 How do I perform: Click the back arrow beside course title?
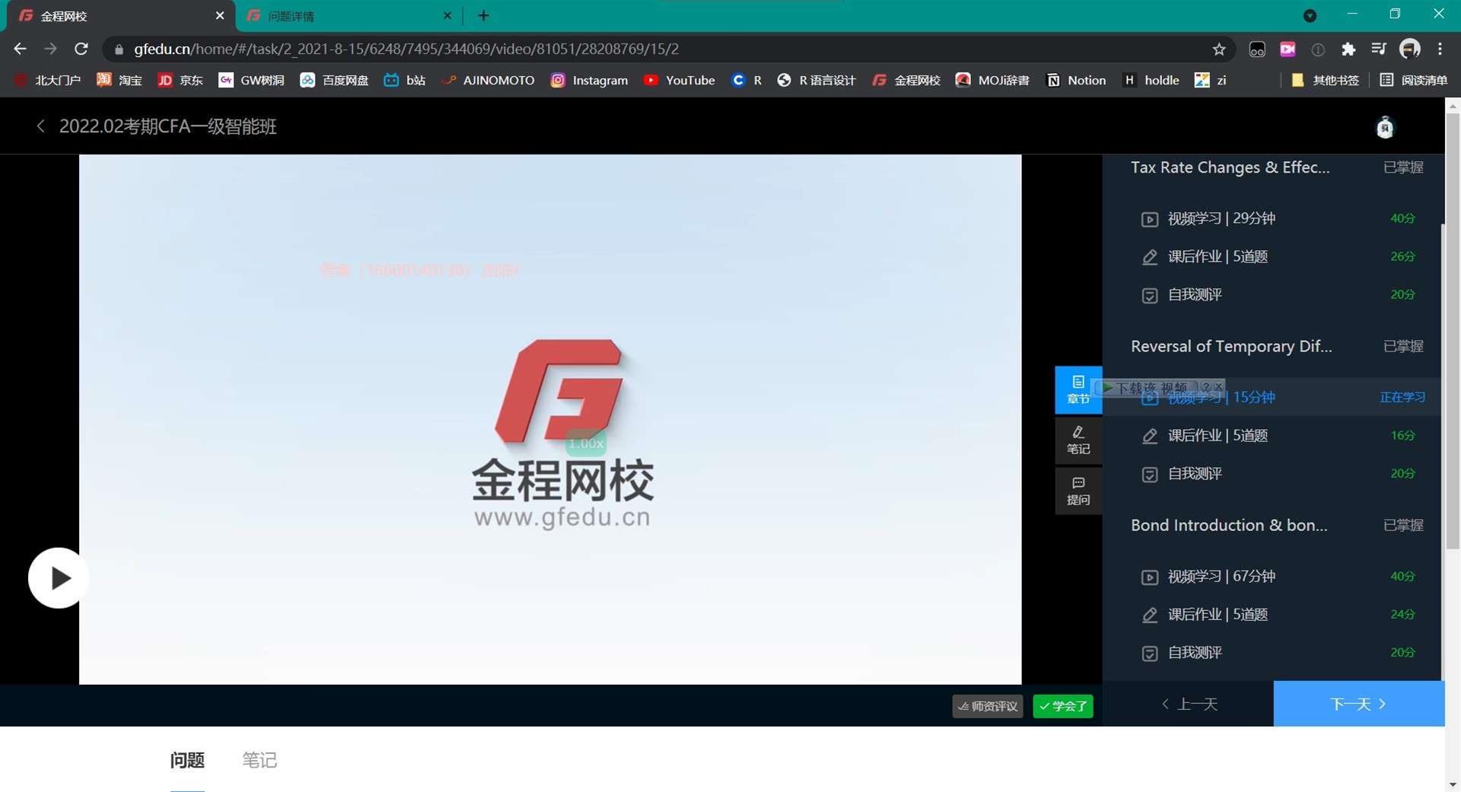tap(41, 126)
